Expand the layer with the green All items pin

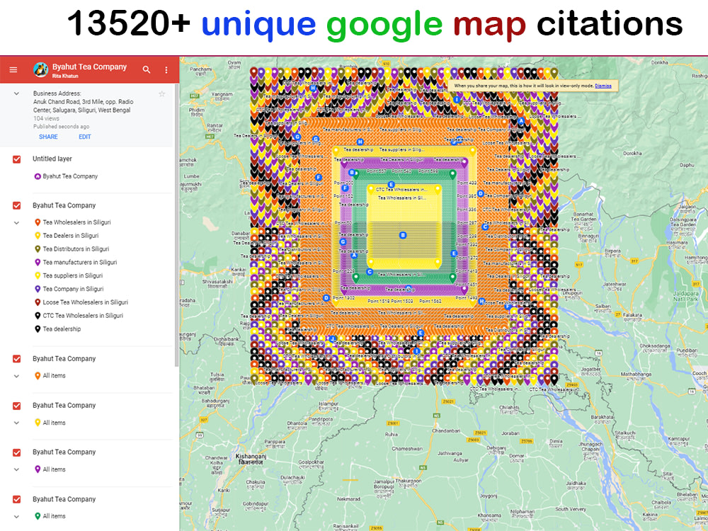coord(17,517)
